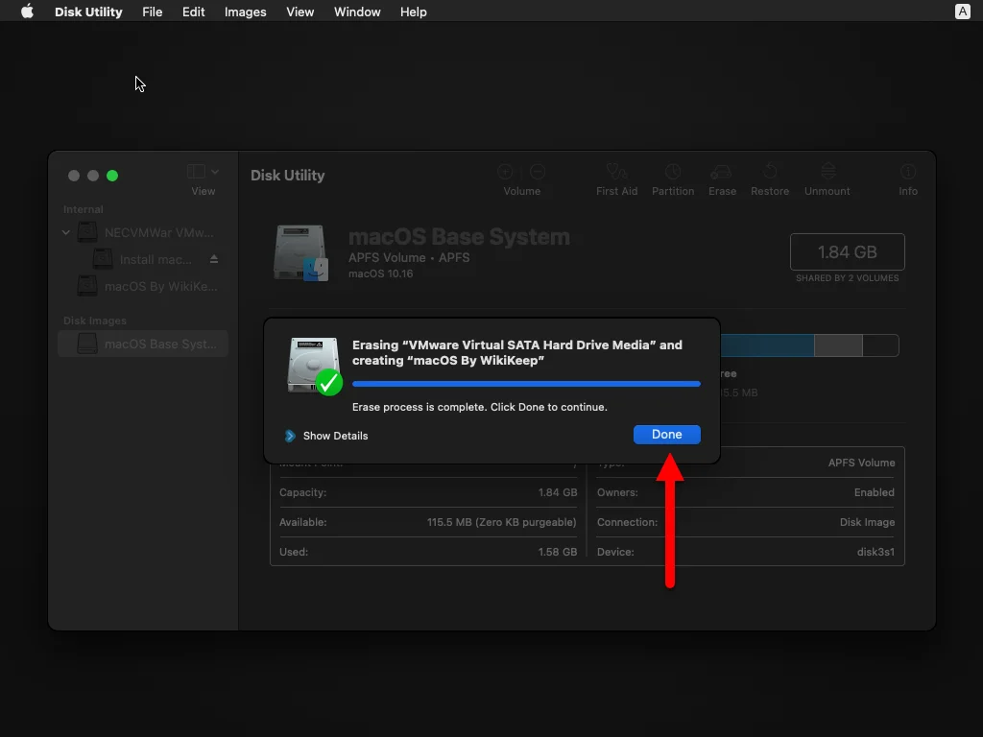983x737 pixels.
Task: Collapse the NECVMWar VMw... disk tree
Action: [66, 232]
